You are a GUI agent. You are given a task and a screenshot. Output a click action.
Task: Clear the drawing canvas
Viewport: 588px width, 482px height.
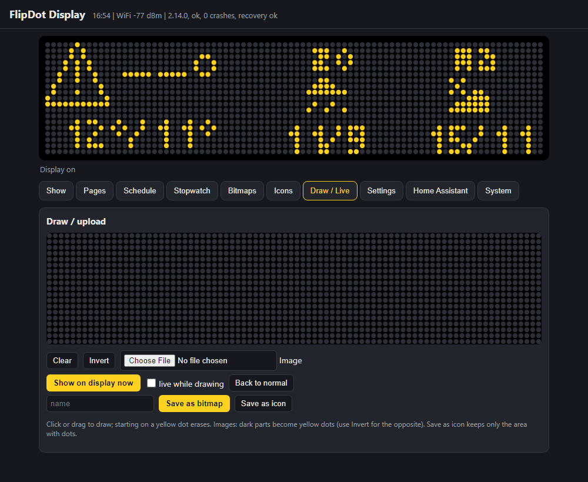(62, 360)
